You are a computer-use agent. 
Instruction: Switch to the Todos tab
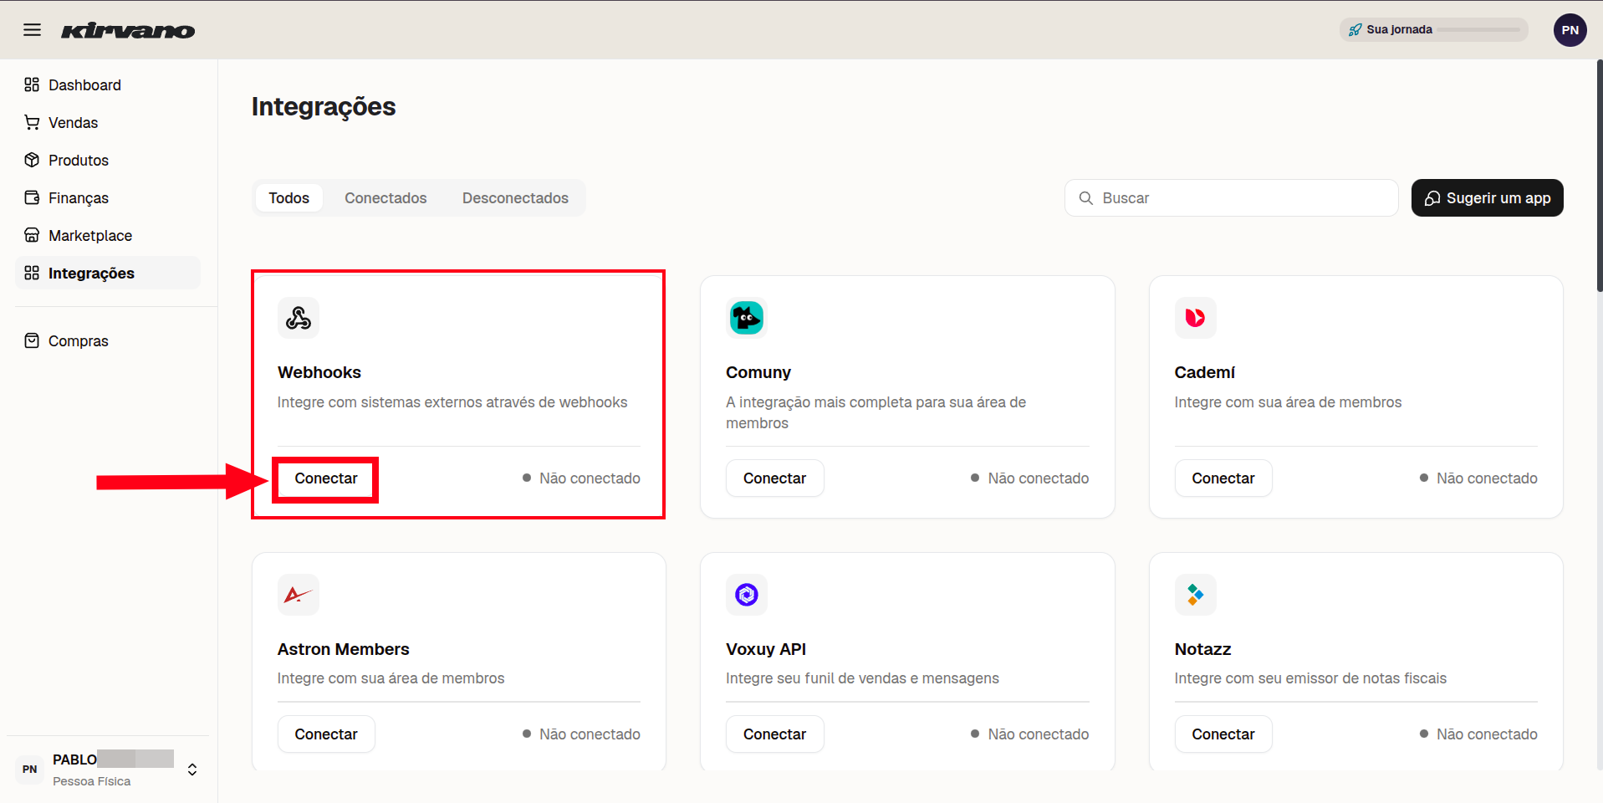tap(289, 198)
